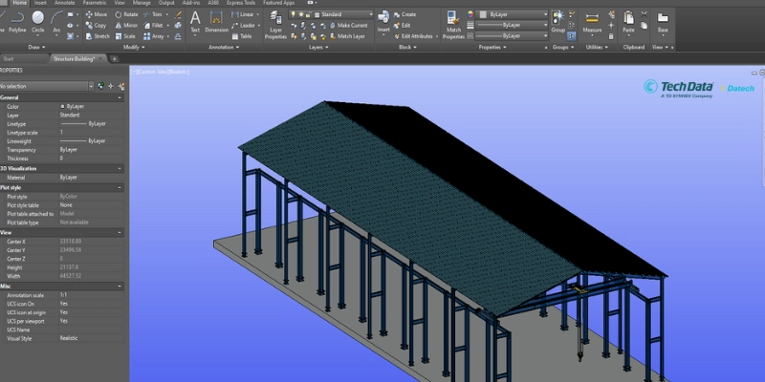Open Layer Properties manager

(x=275, y=25)
